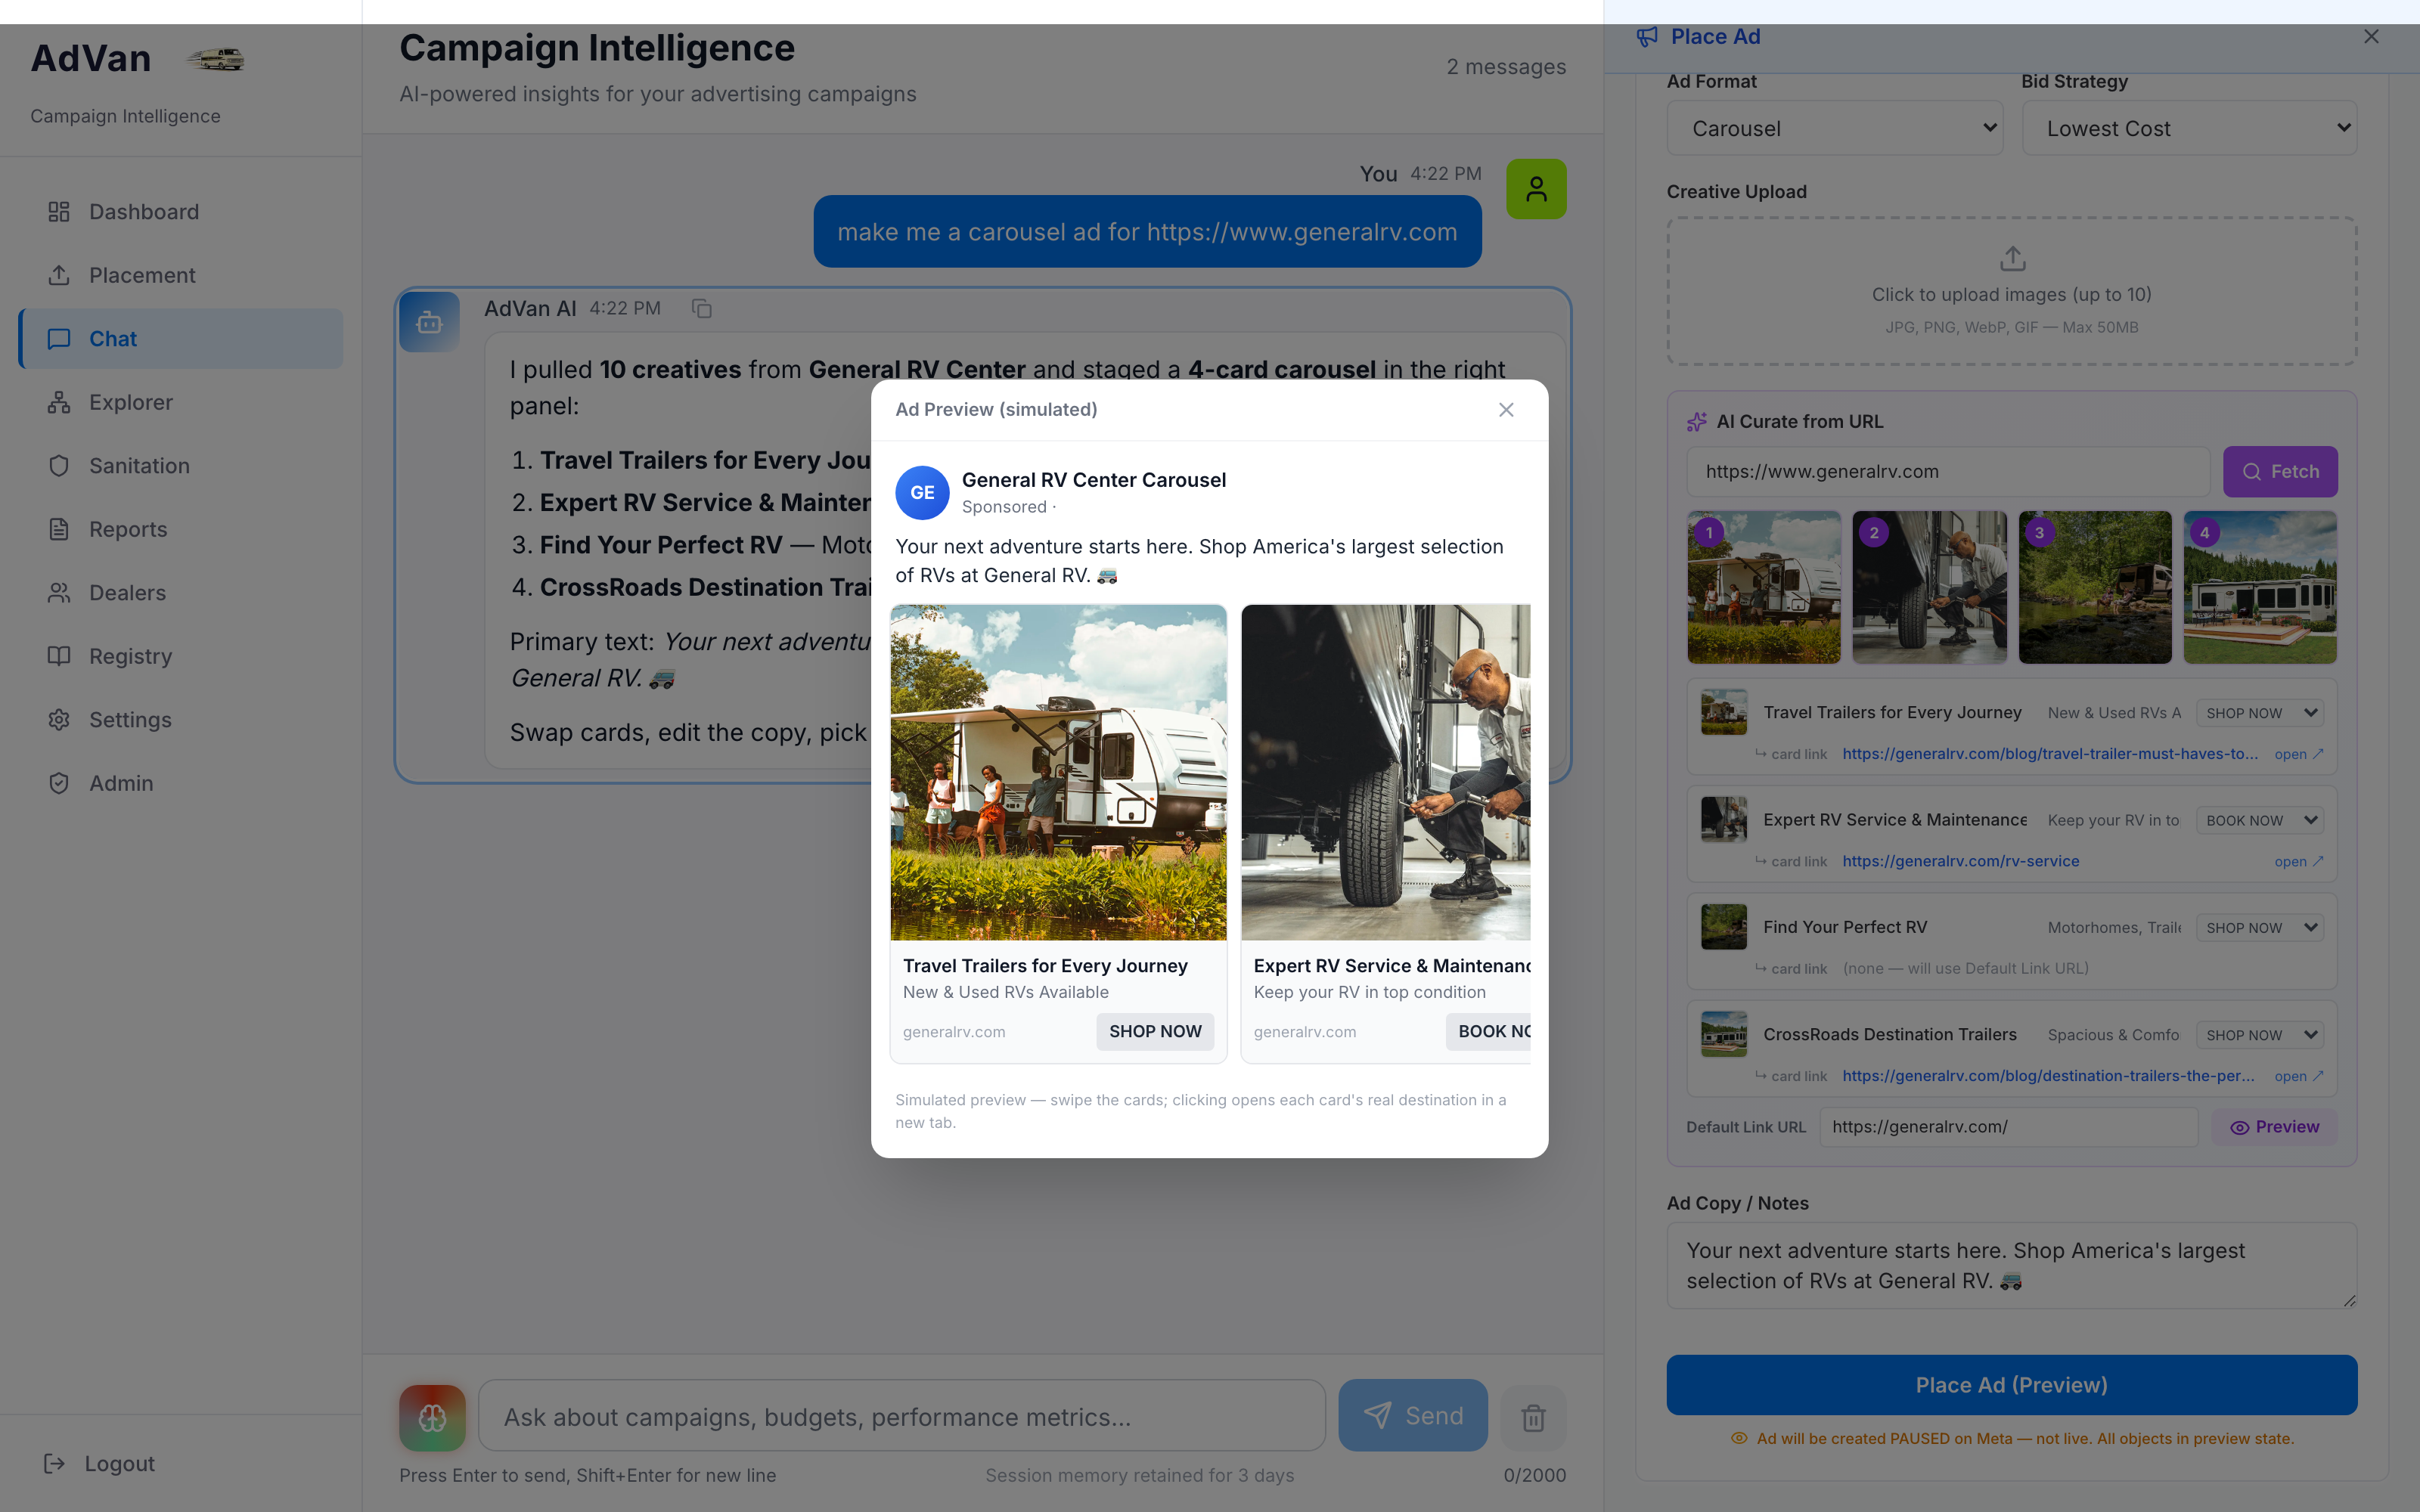
Task: Click the Travel Trailers row thumbnail
Action: (1724, 712)
